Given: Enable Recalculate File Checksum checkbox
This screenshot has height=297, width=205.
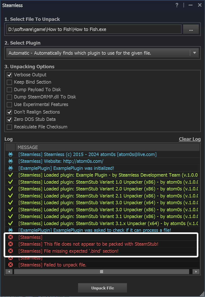Looking at the screenshot, I should 9,127.
